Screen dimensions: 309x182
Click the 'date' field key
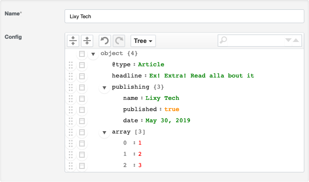pyautogui.click(x=131, y=120)
